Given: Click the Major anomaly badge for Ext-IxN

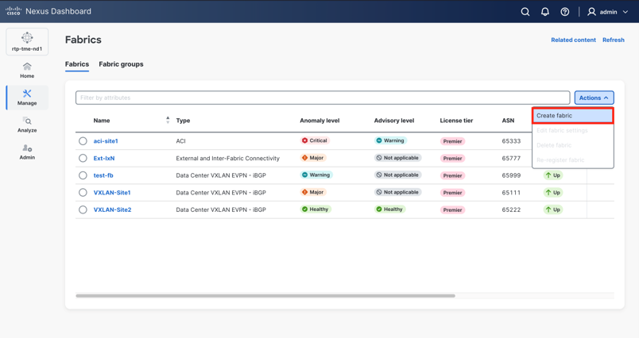Looking at the screenshot, I should [x=313, y=158].
